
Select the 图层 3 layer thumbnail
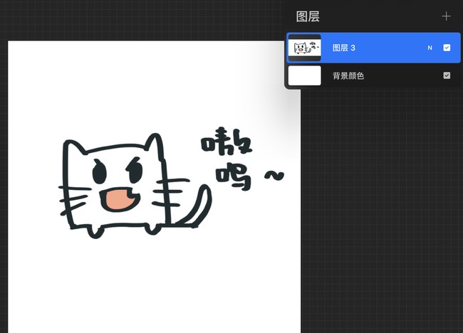coord(304,48)
